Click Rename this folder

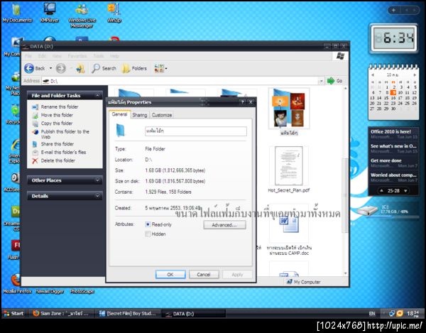pyautogui.click(x=60, y=107)
